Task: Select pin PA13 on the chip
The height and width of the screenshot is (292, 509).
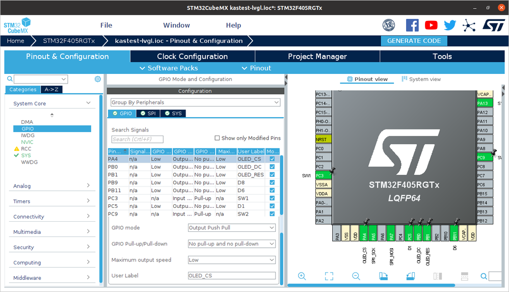Action: (x=485, y=103)
